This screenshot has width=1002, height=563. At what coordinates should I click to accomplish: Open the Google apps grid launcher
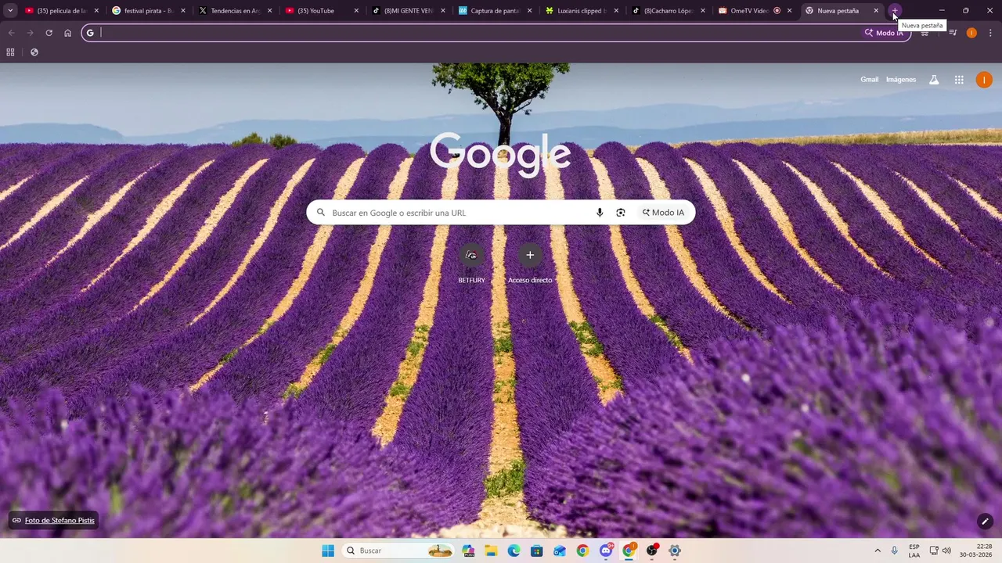click(x=959, y=80)
